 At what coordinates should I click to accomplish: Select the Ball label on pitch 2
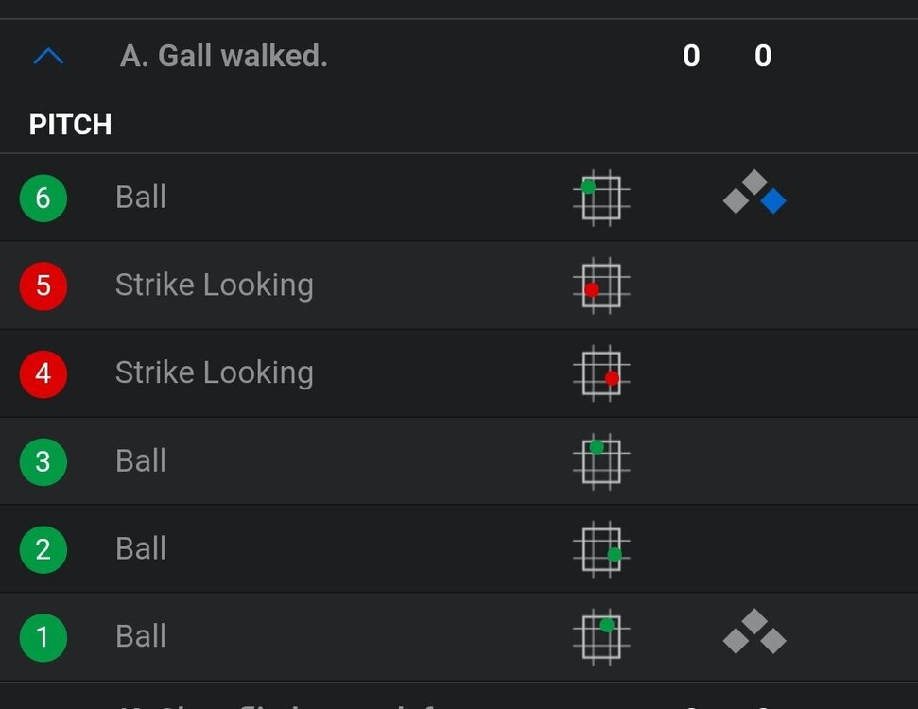141,549
